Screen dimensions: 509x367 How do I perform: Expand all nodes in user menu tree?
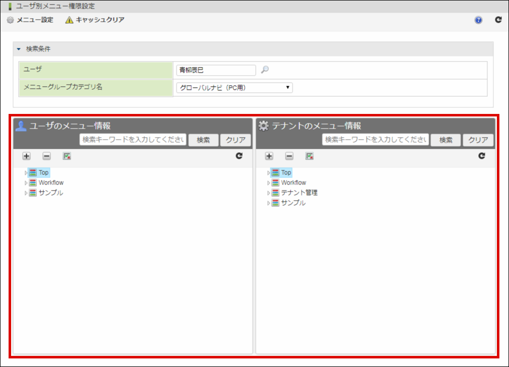tap(26, 156)
